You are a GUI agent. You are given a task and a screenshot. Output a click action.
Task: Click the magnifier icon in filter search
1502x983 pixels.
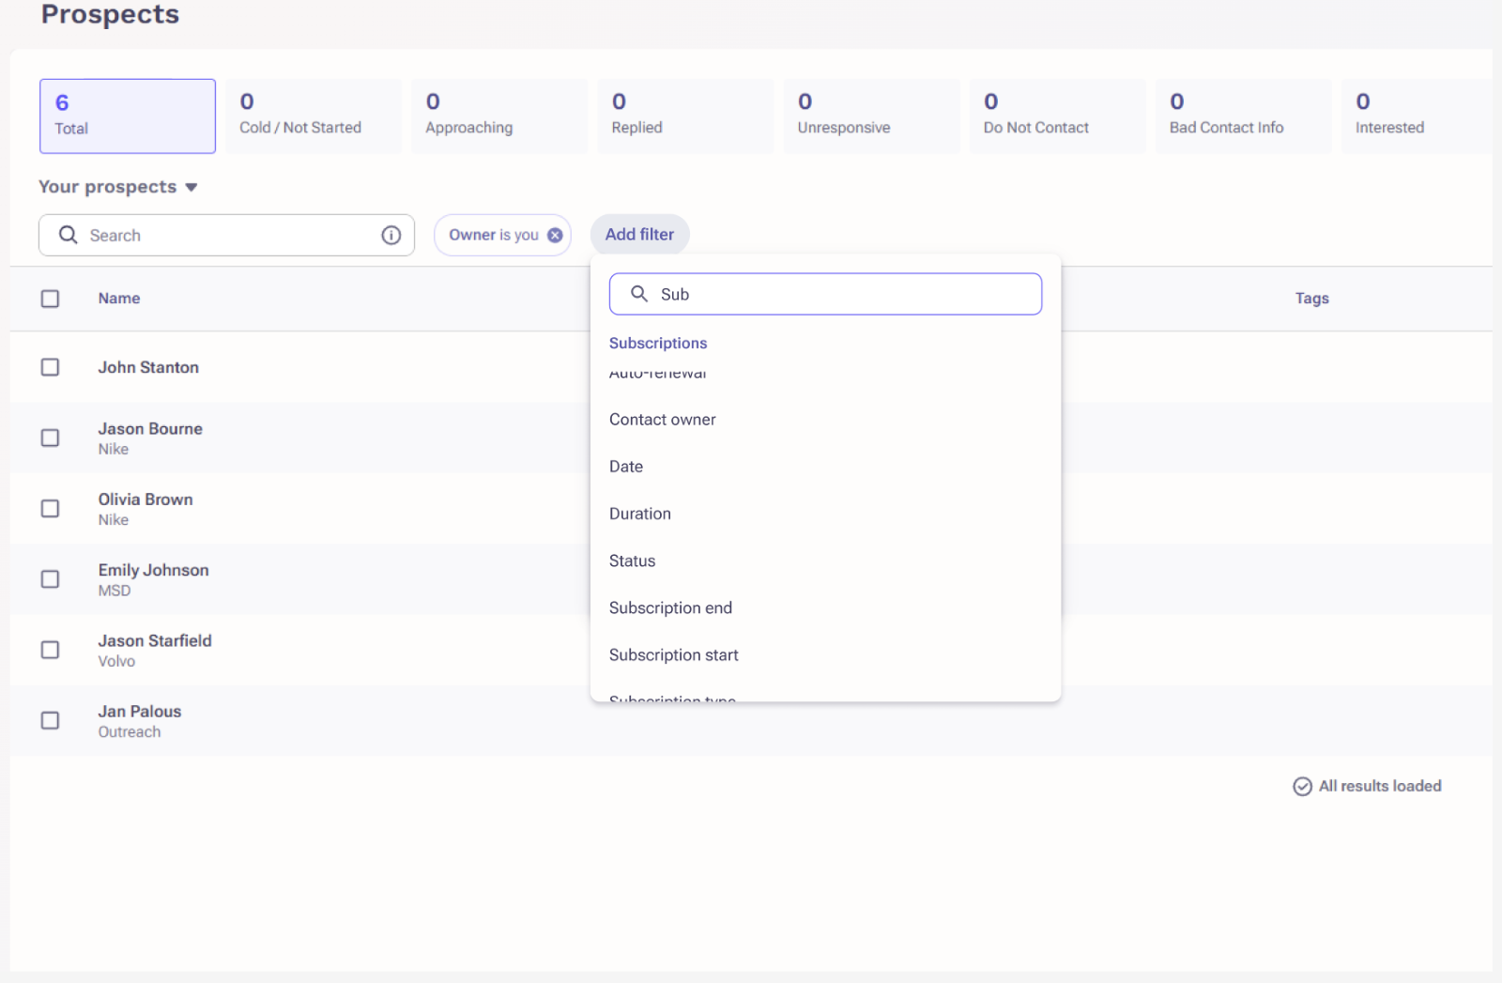[639, 294]
